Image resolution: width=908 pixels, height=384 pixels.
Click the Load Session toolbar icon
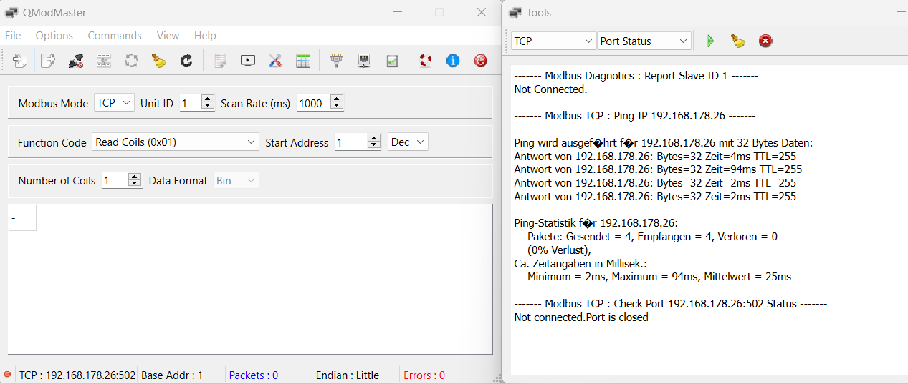(x=20, y=61)
